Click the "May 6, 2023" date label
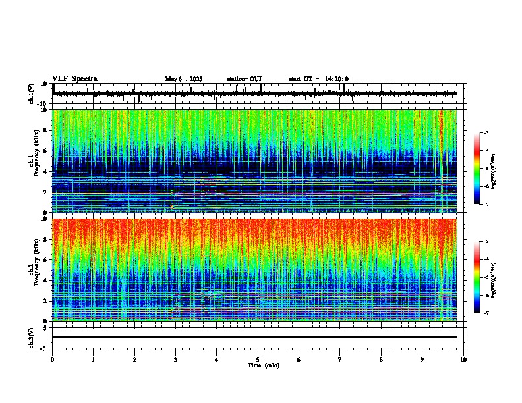522x403 pixels. (x=184, y=79)
